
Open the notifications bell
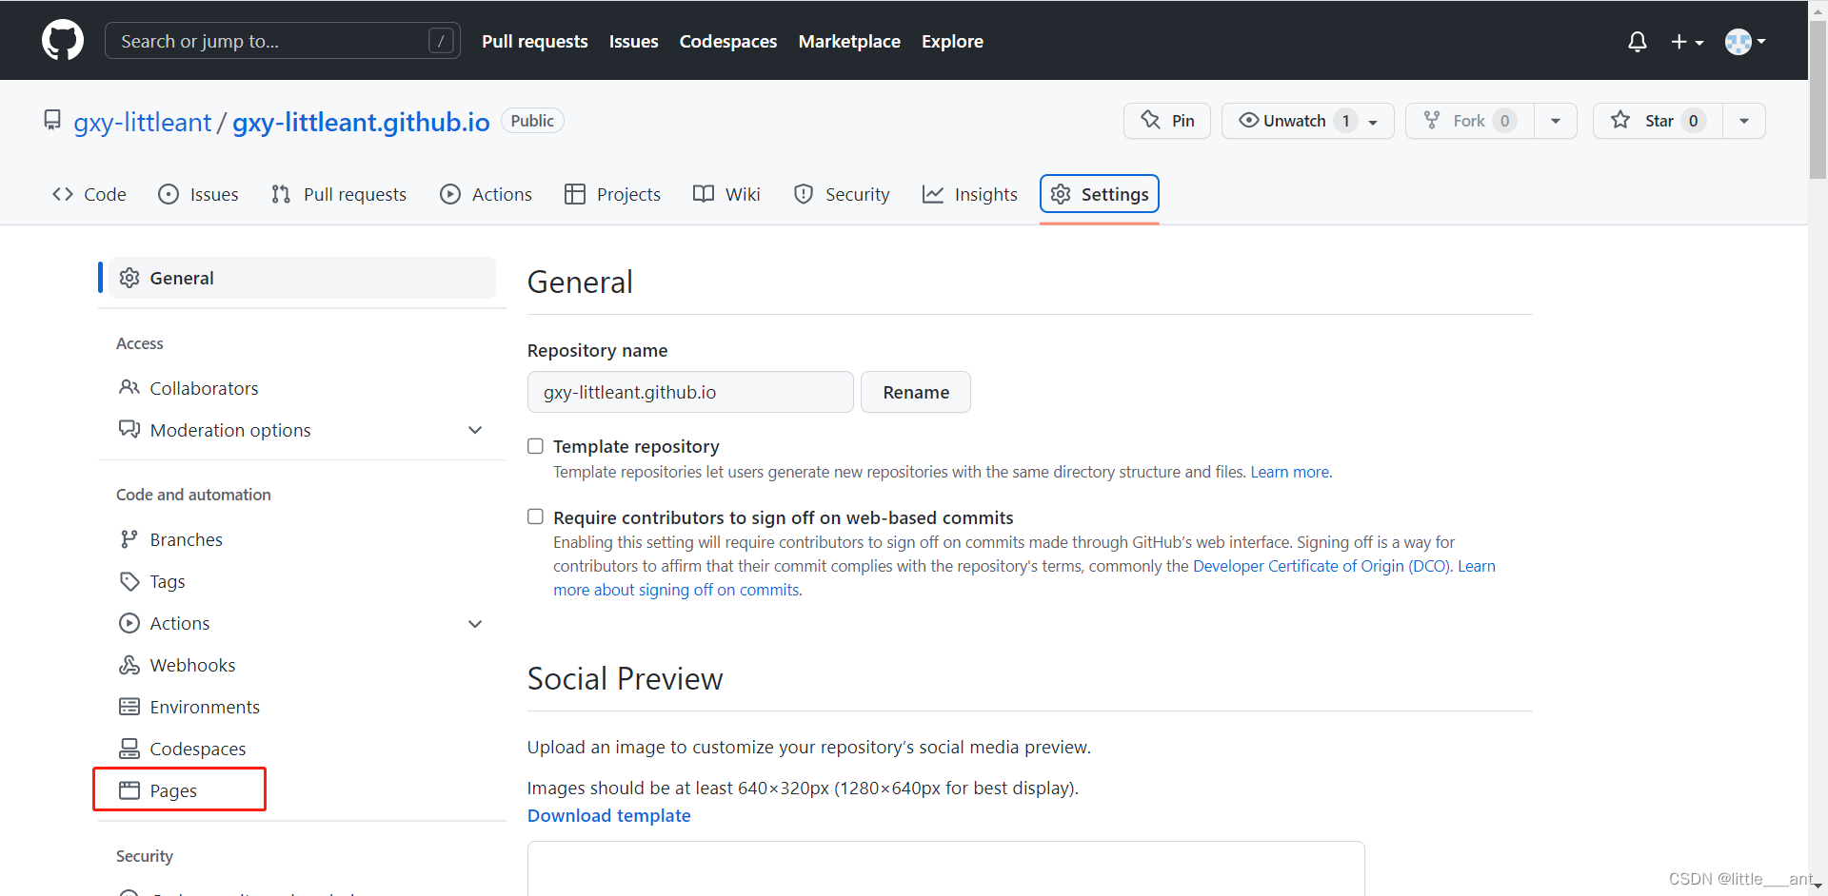pyautogui.click(x=1637, y=42)
